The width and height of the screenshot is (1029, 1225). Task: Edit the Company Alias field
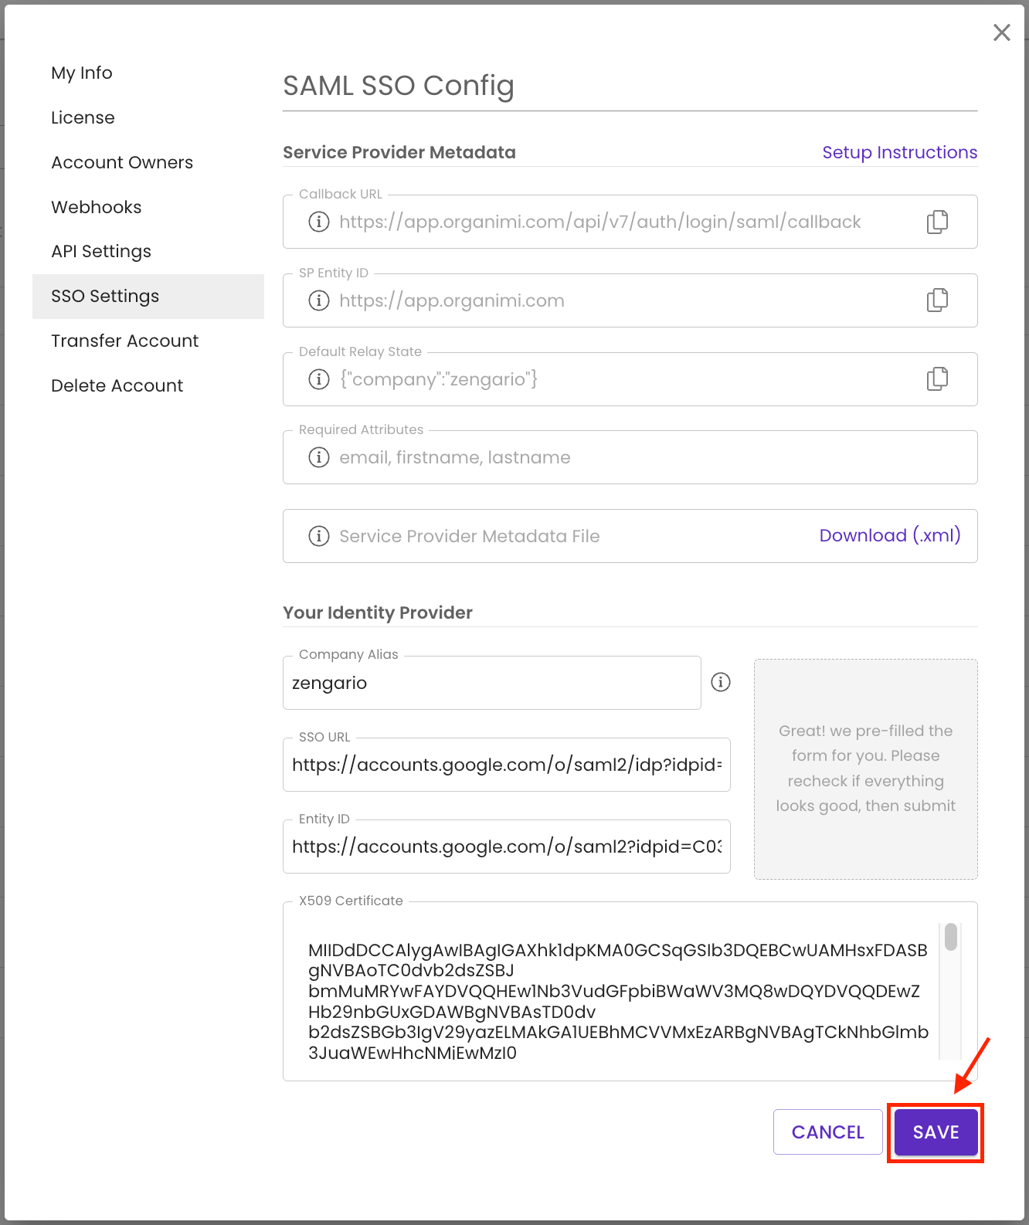(491, 683)
